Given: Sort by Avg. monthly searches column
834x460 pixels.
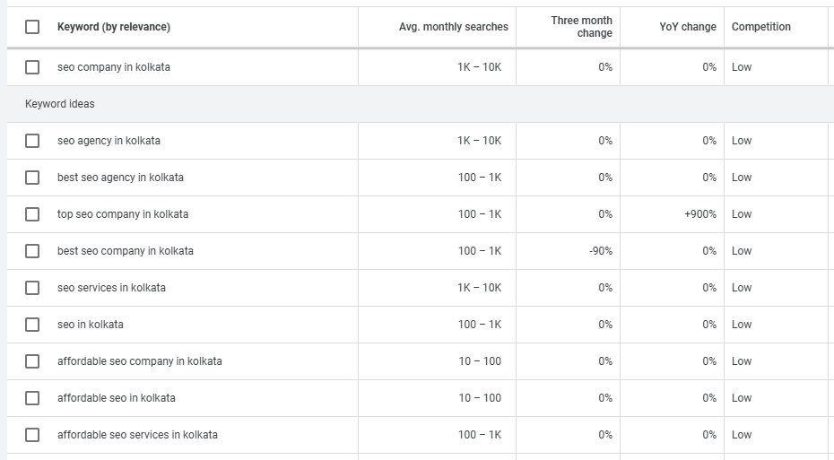Looking at the screenshot, I should coord(453,27).
